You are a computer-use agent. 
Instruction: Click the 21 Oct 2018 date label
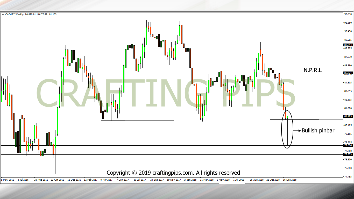pos(273,180)
